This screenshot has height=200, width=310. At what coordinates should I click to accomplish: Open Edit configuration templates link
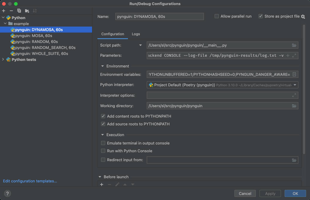click(x=30, y=181)
